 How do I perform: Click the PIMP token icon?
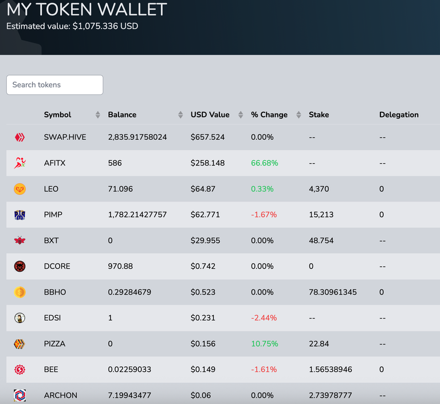click(x=19, y=215)
